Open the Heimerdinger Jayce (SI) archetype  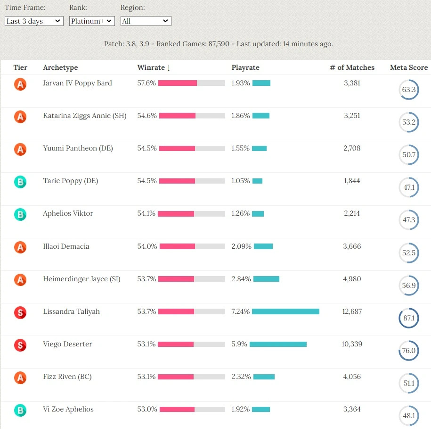(x=82, y=279)
